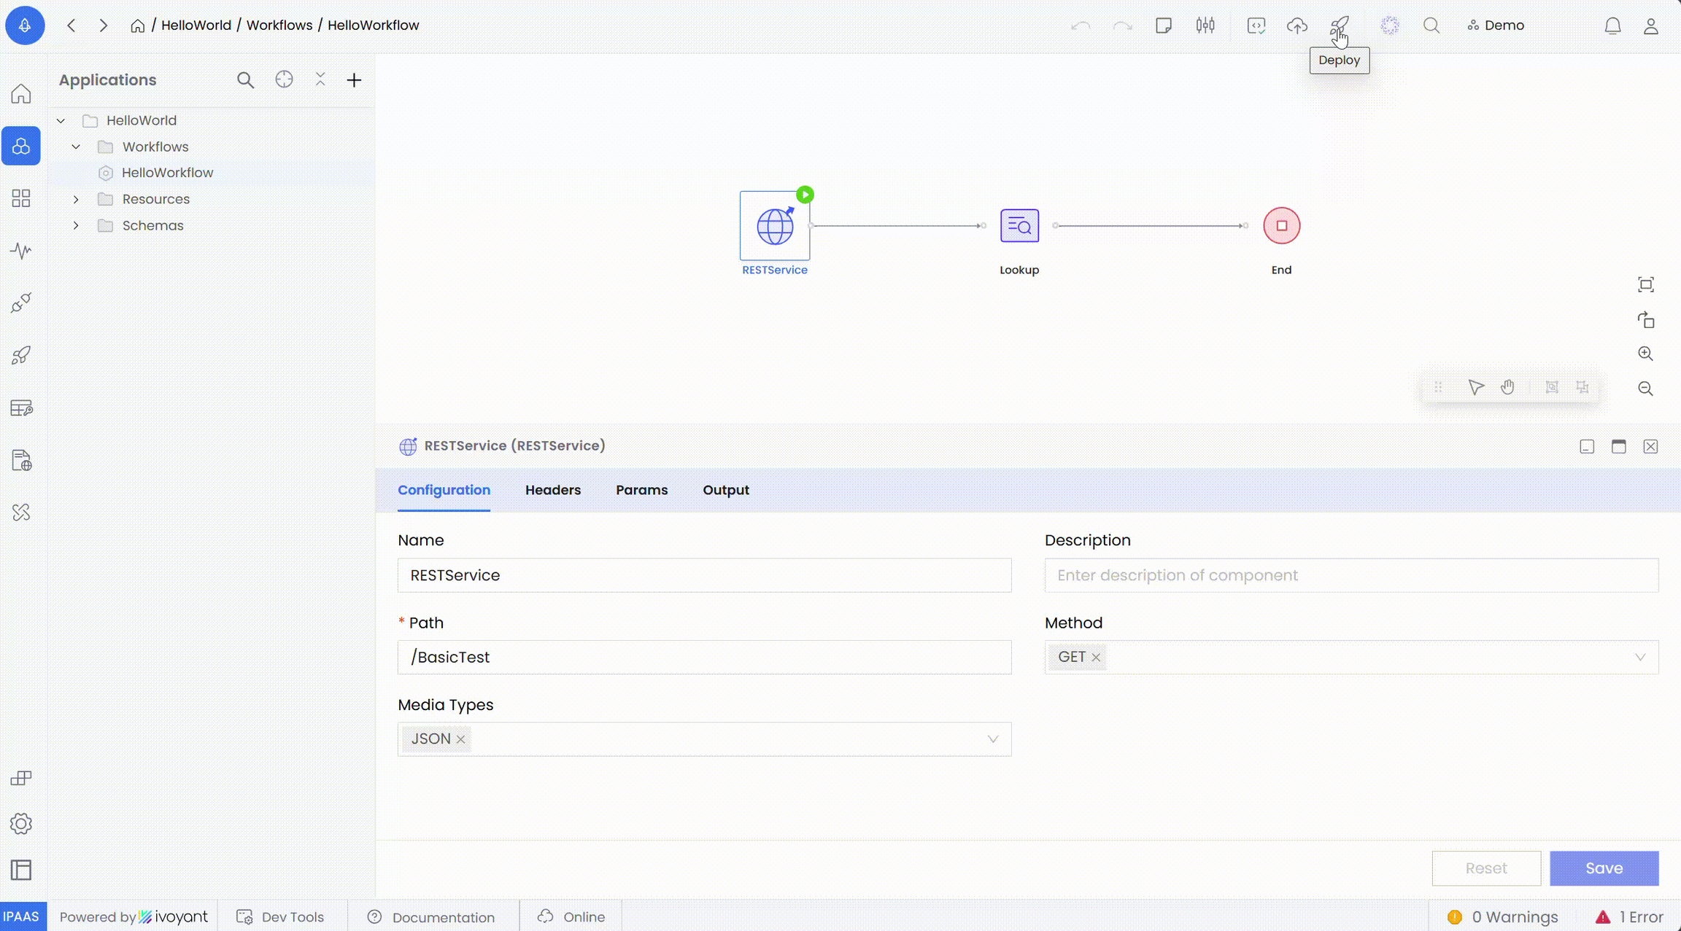Switch to the Output tab
The height and width of the screenshot is (931, 1681).
726,490
